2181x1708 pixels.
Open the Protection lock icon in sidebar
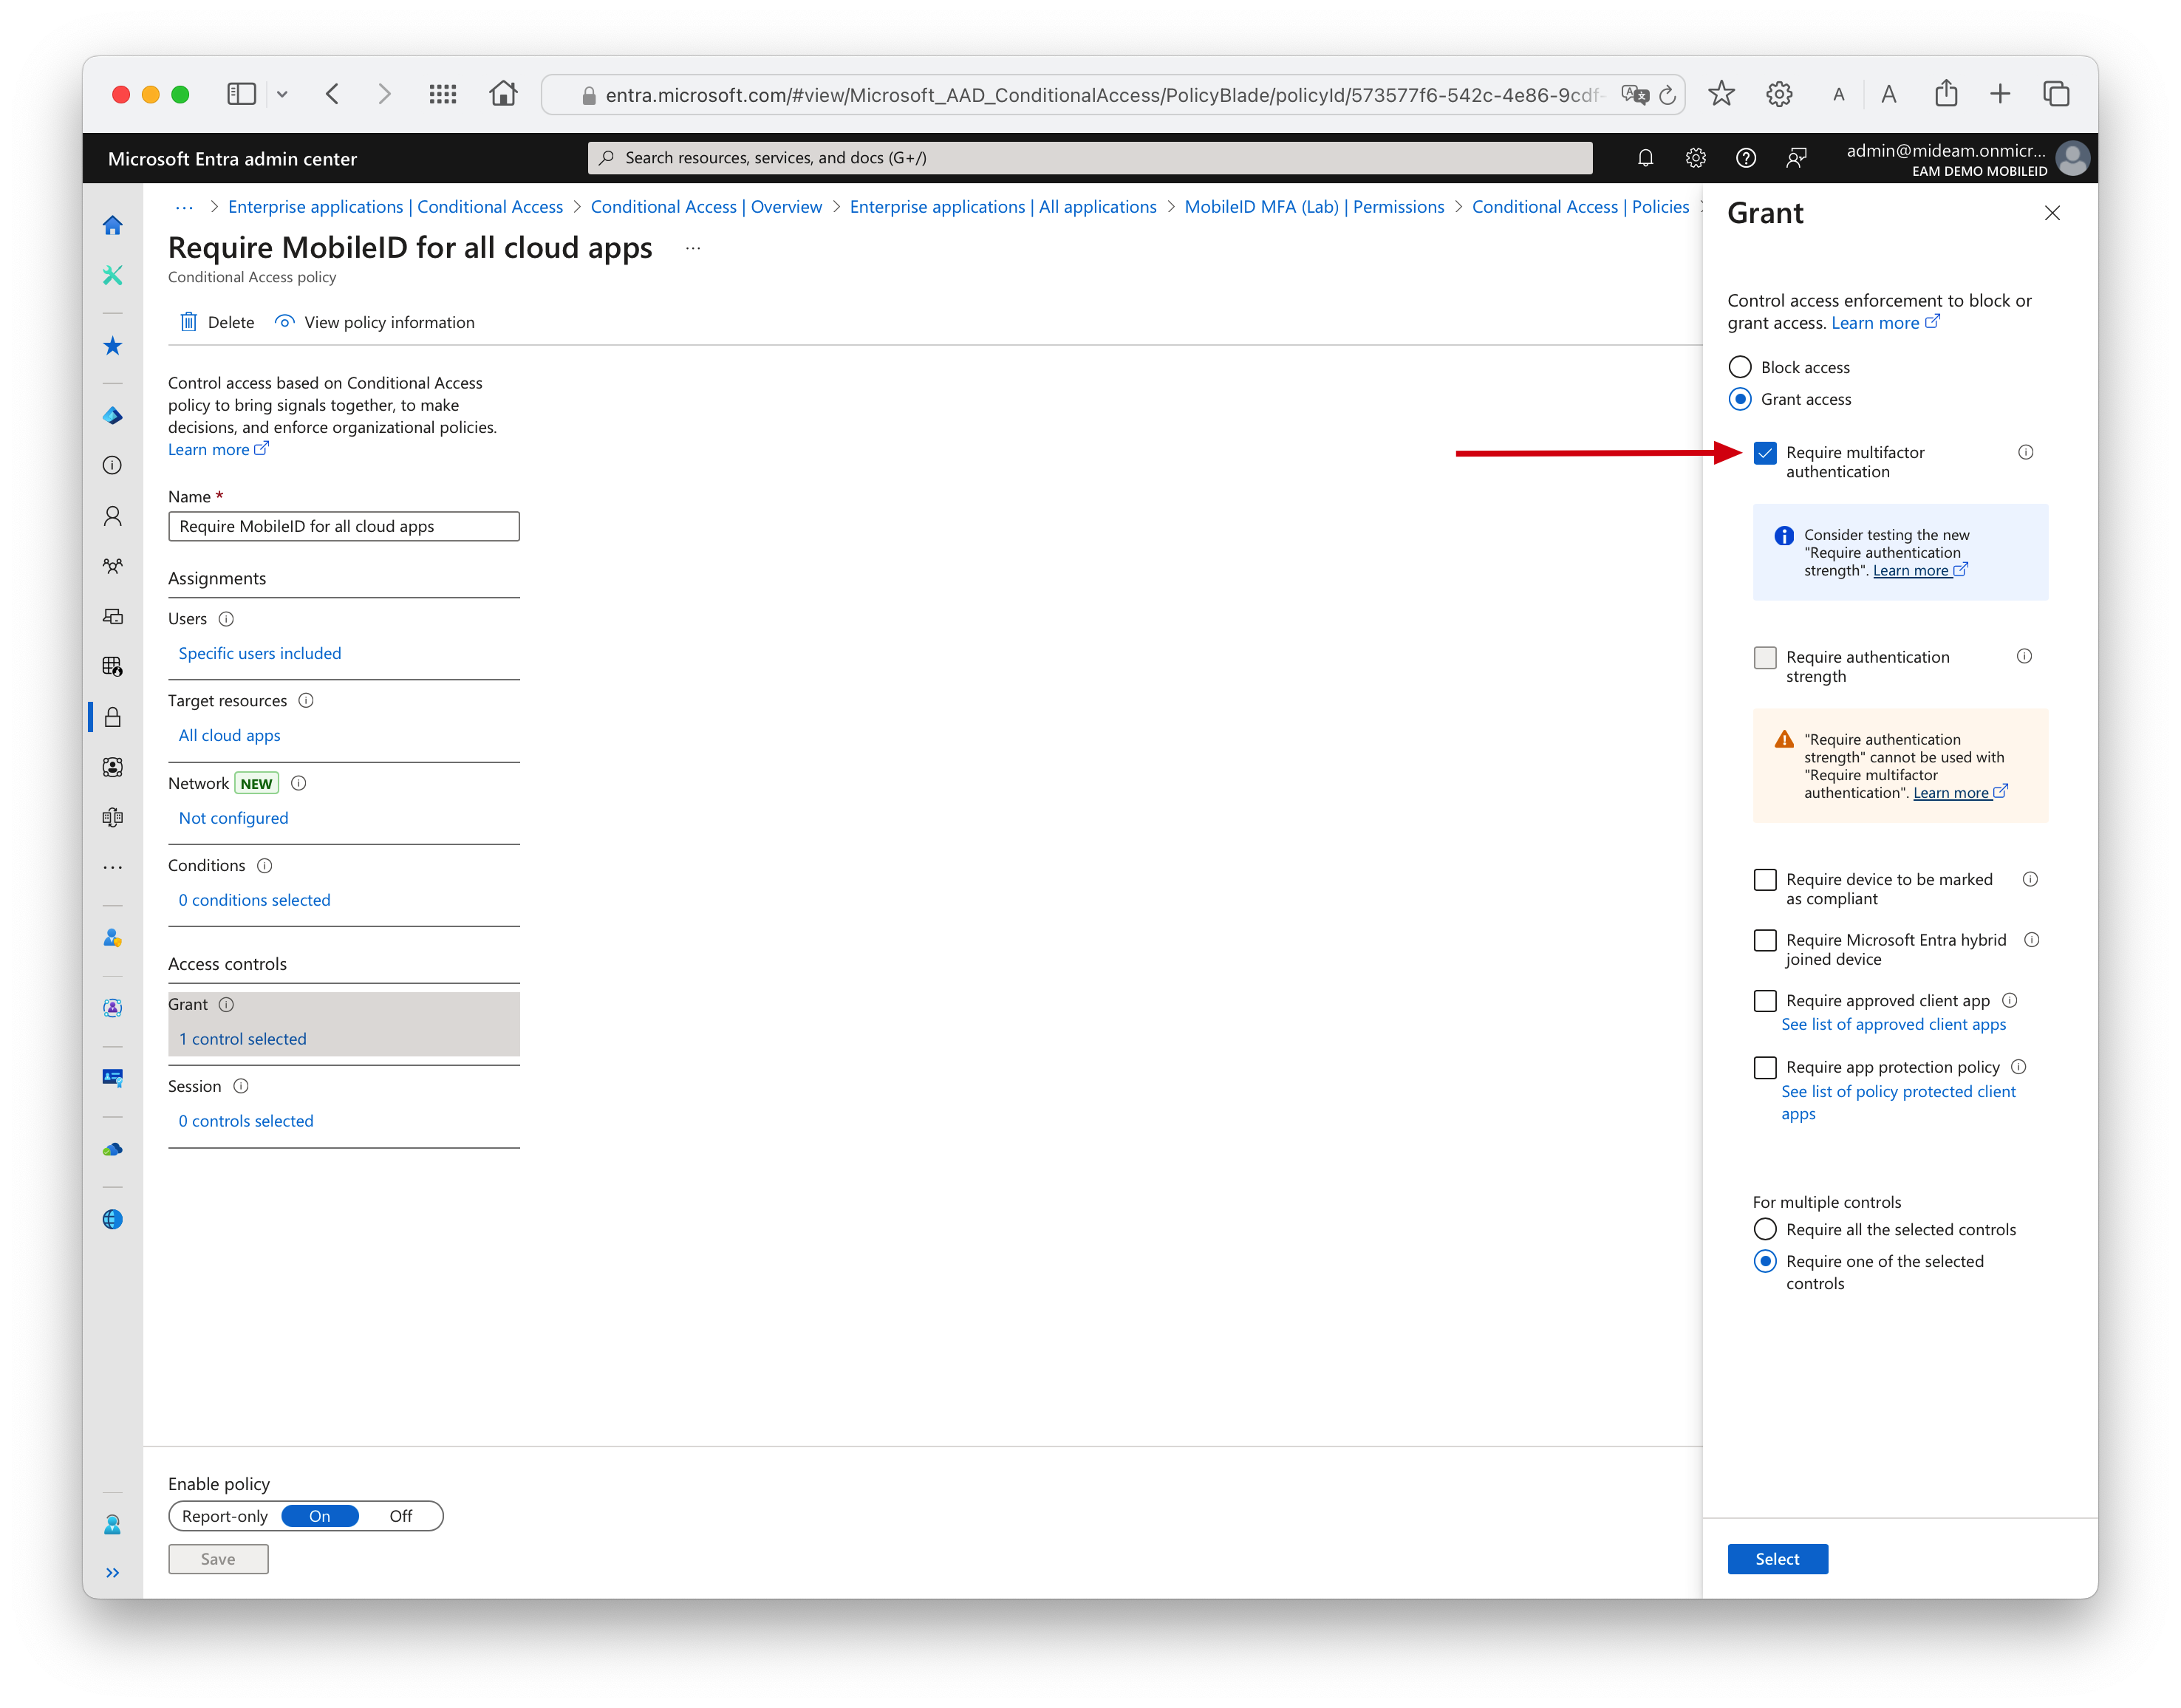[112, 717]
